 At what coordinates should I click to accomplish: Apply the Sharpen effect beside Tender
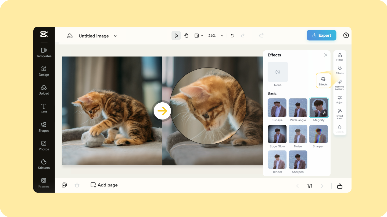(x=298, y=160)
